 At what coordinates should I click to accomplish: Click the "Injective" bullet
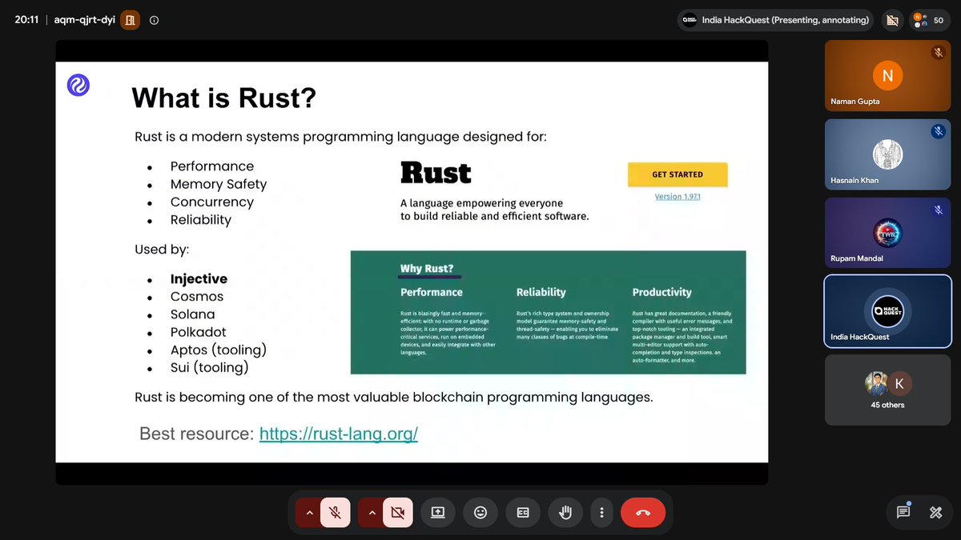[199, 279]
